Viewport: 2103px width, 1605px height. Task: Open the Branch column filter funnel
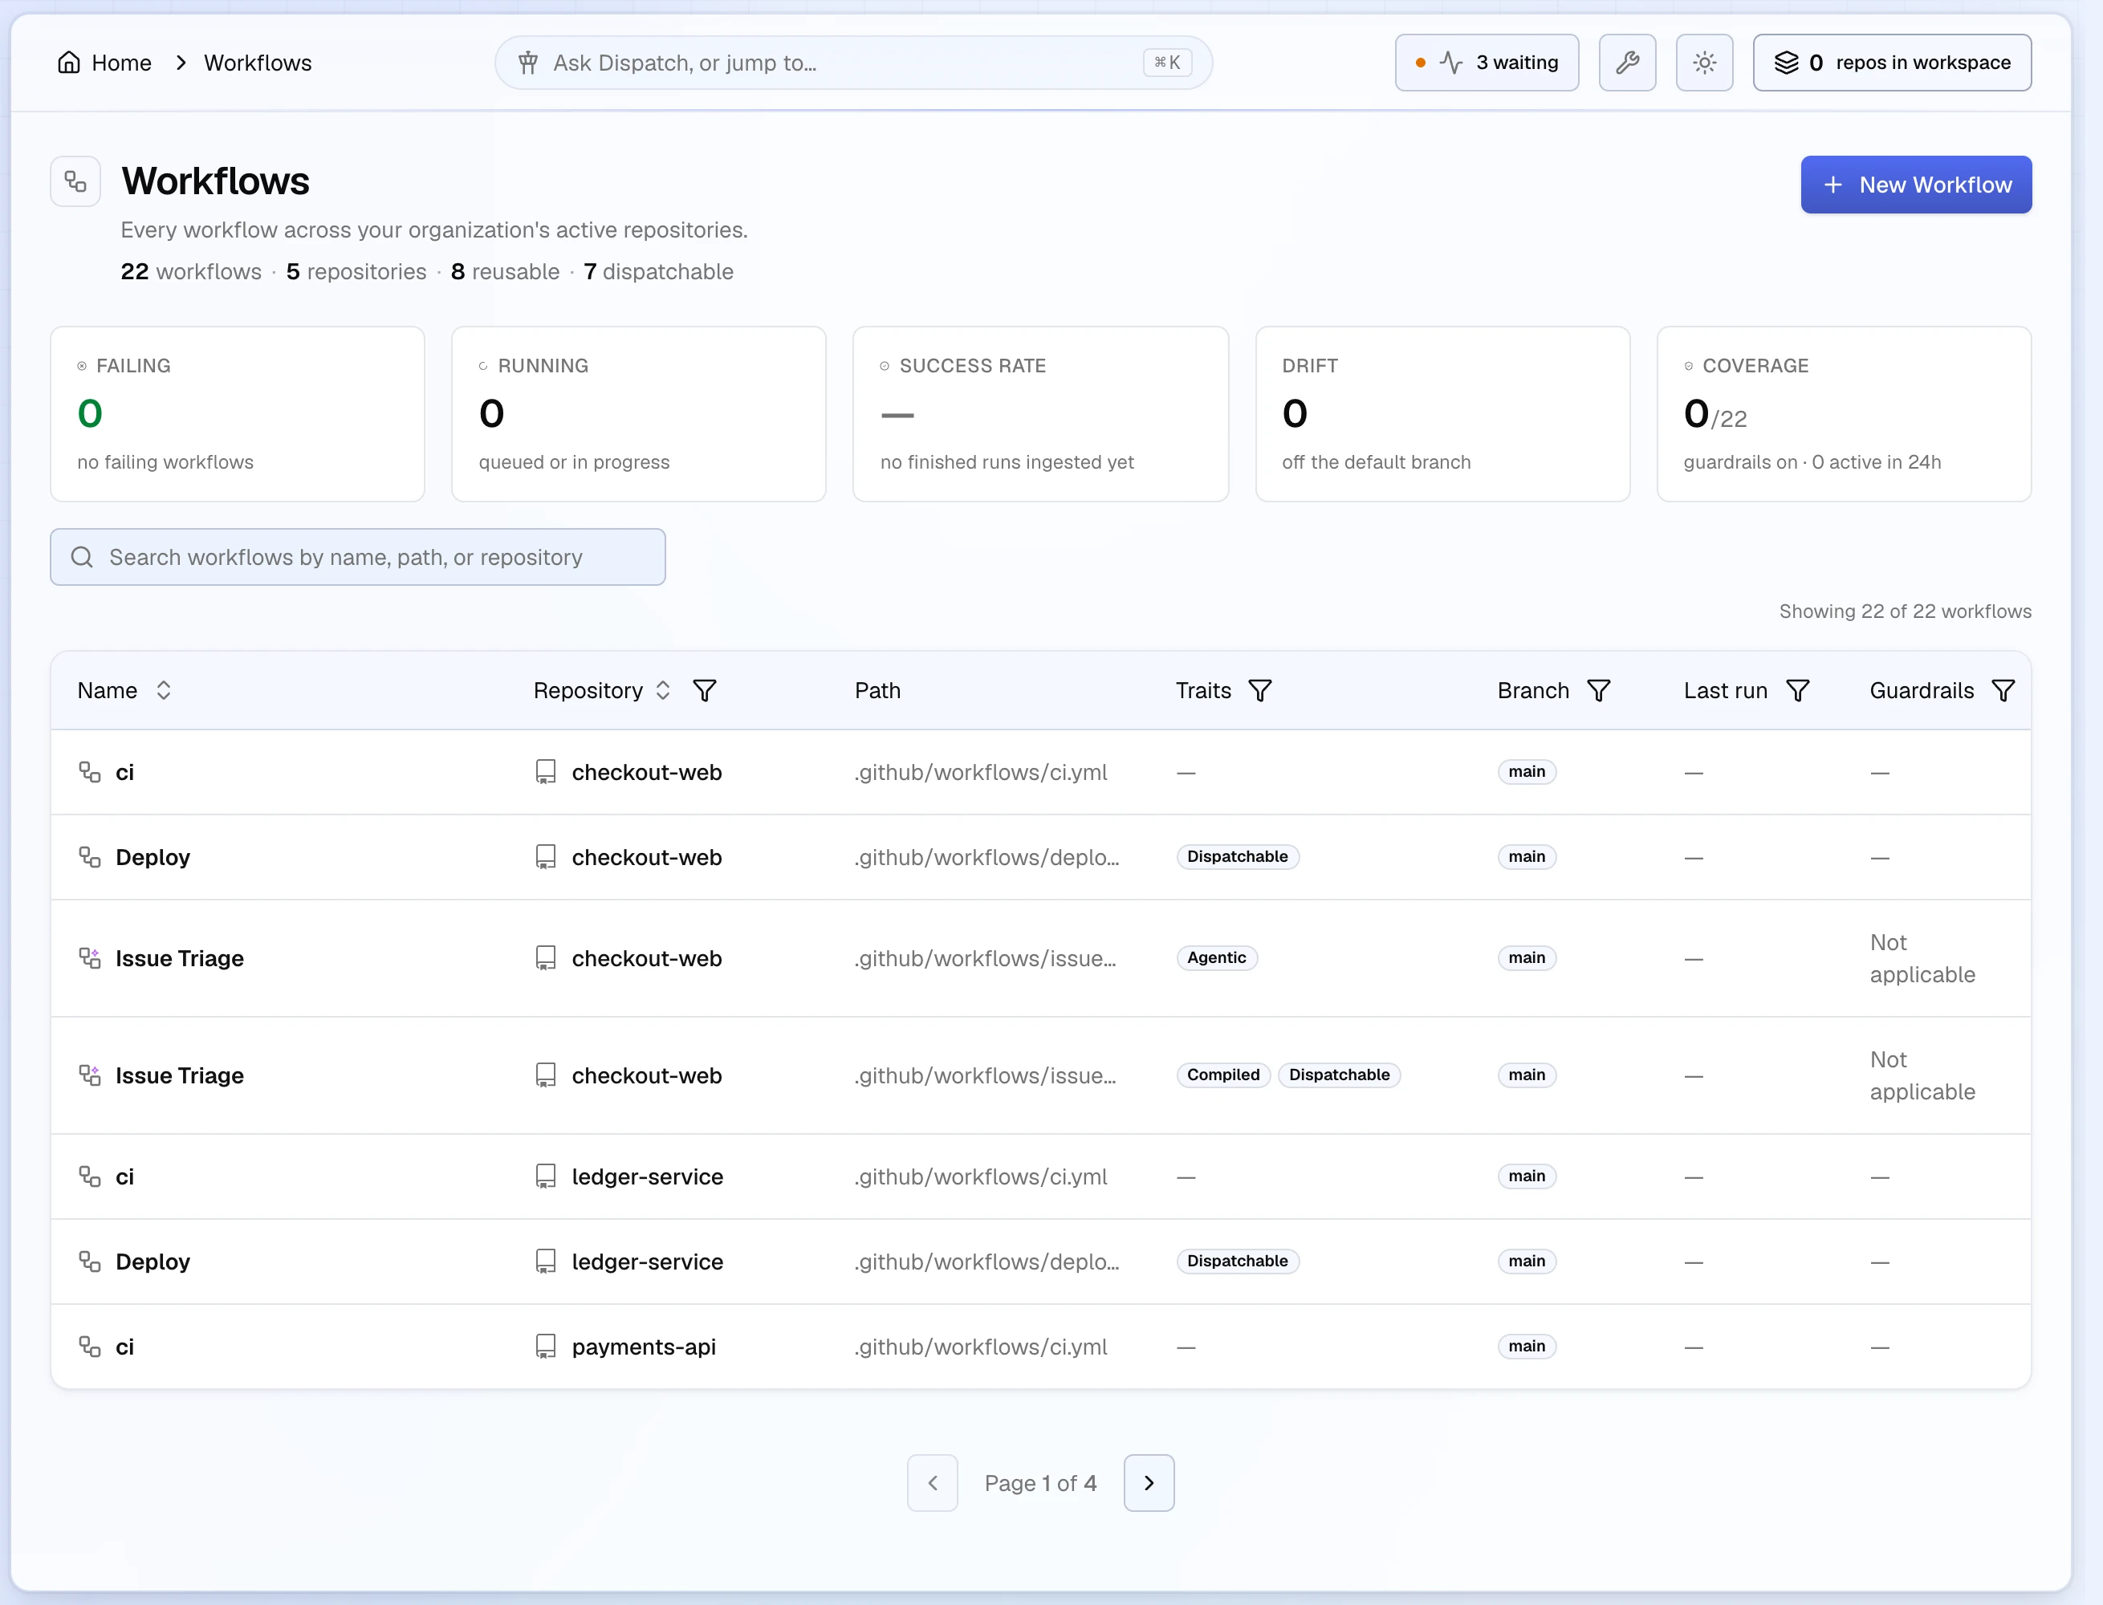1598,691
